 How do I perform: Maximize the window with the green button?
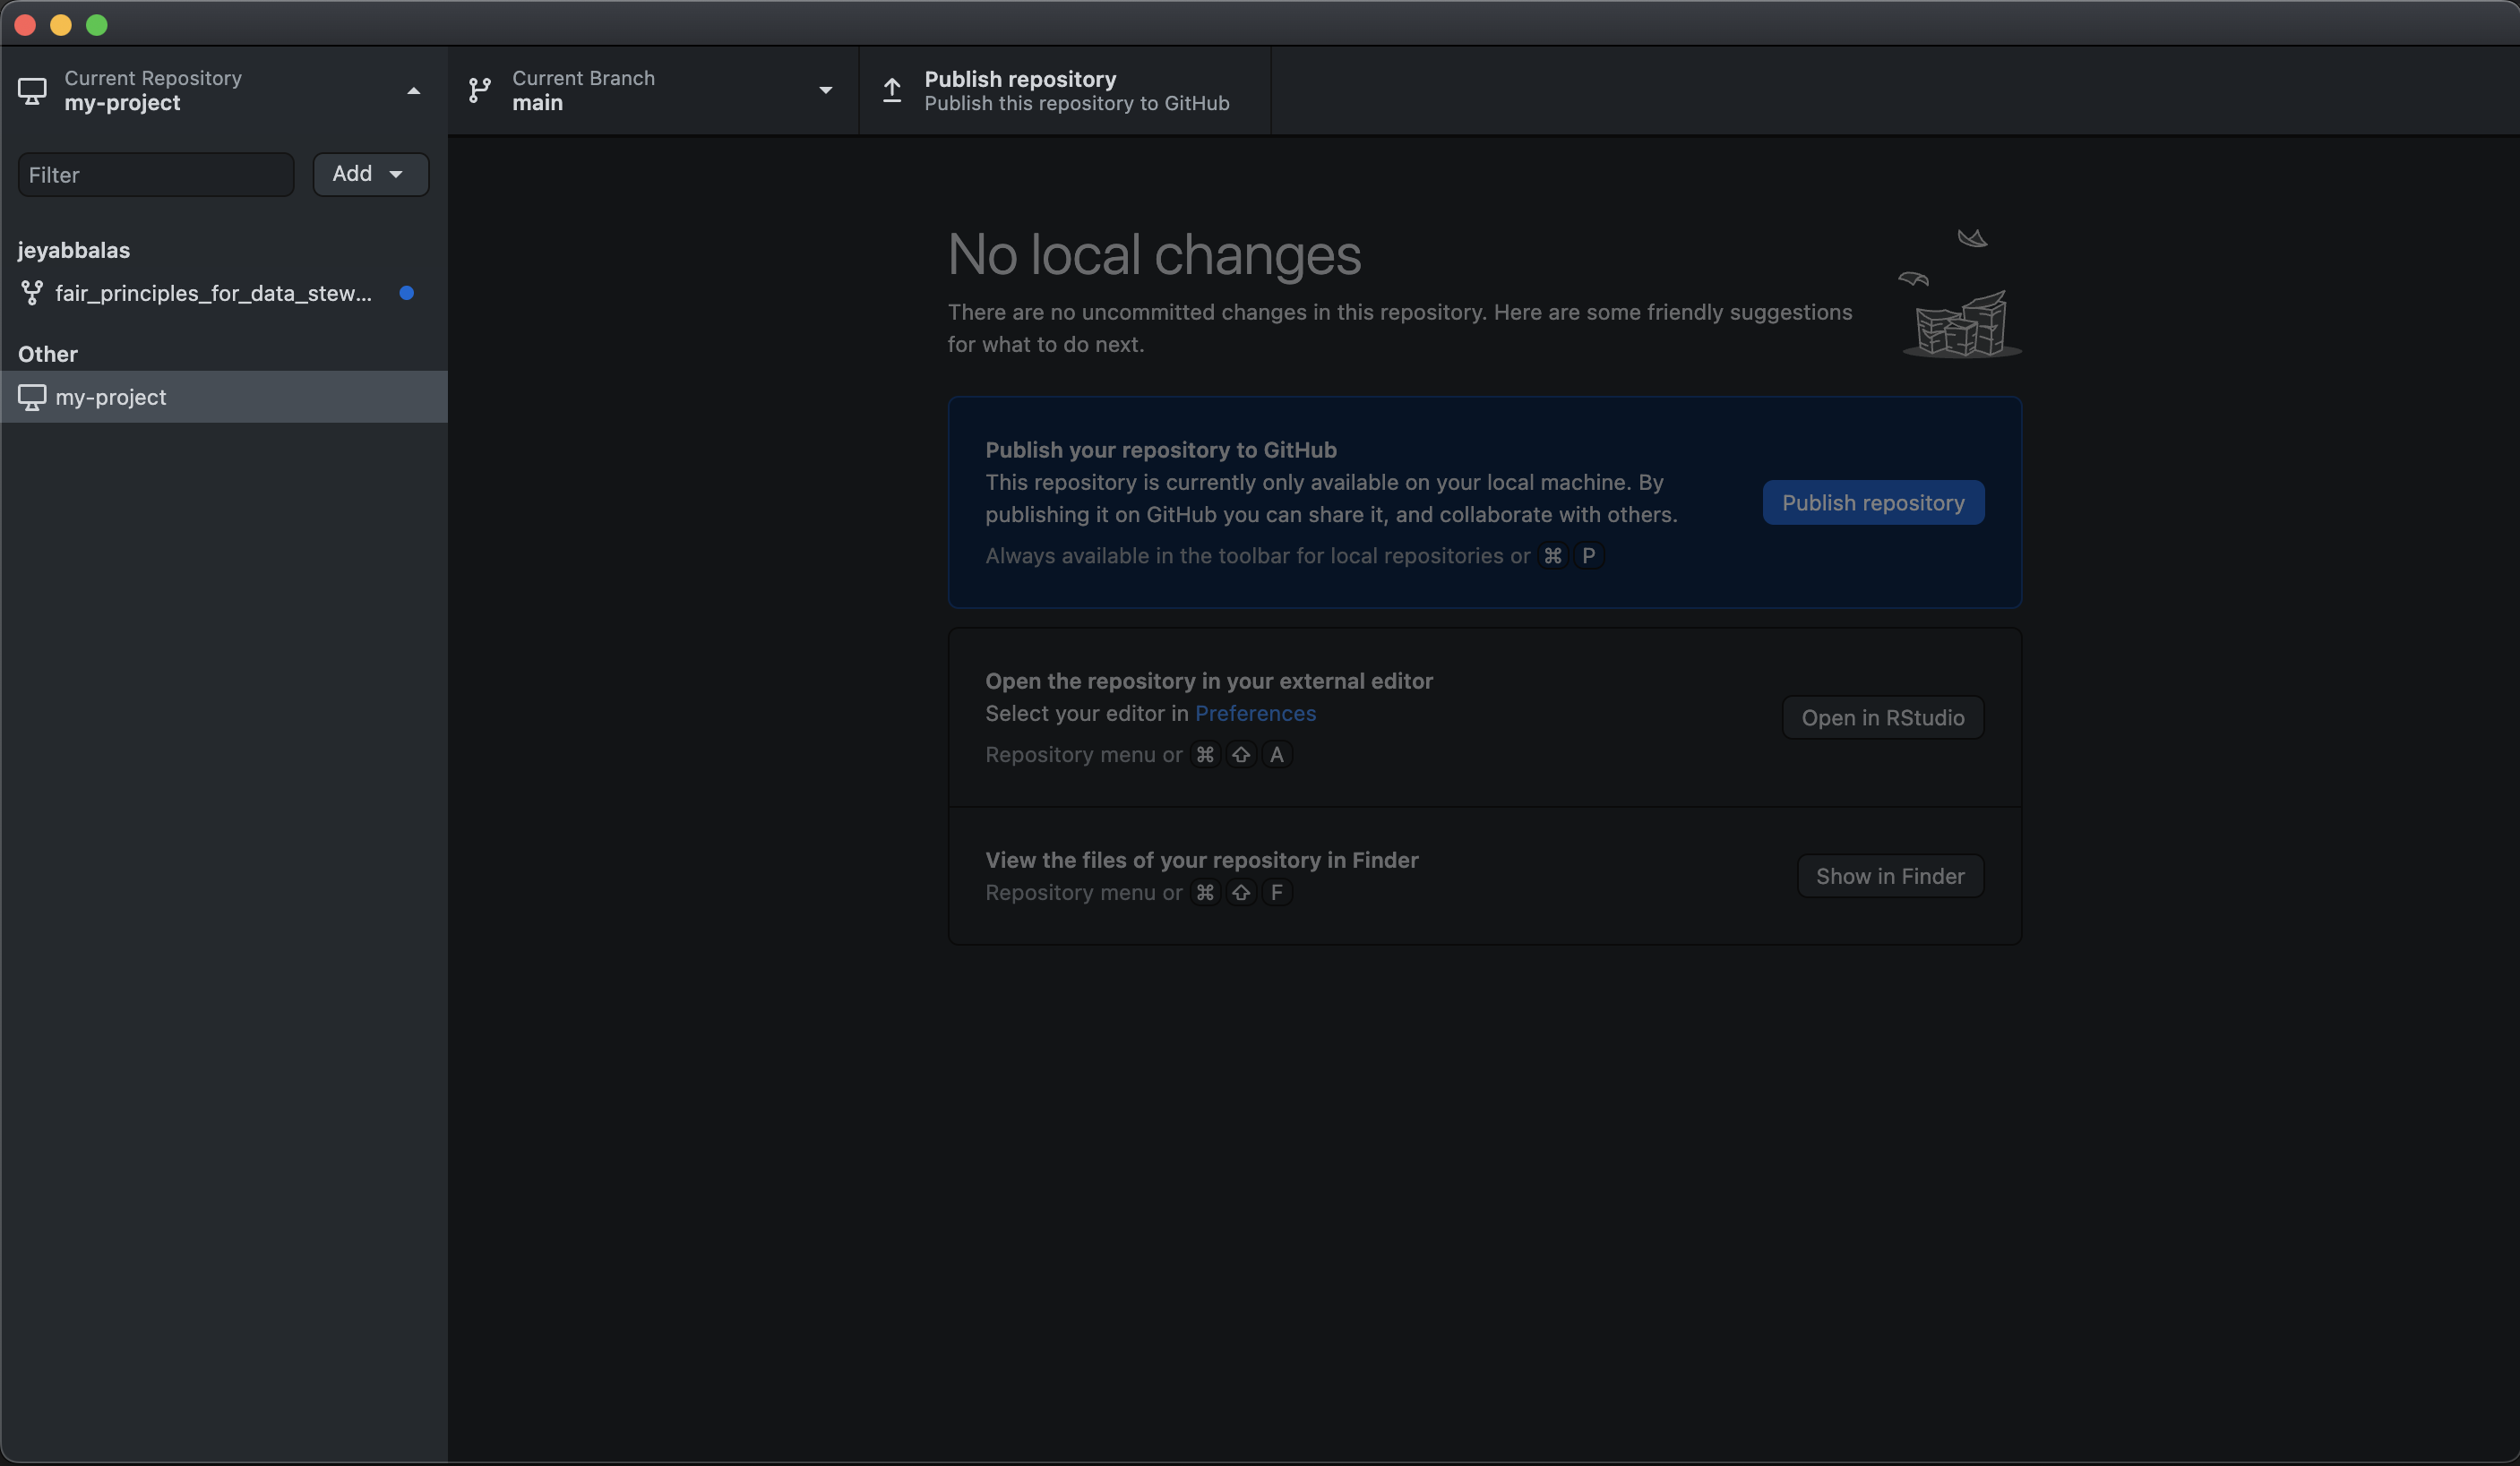pos(97,25)
